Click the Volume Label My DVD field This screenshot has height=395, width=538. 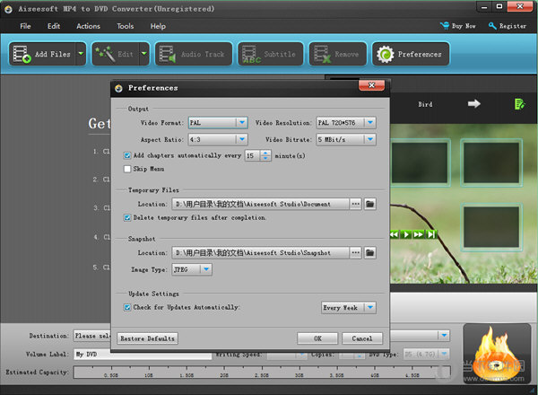coord(143,354)
